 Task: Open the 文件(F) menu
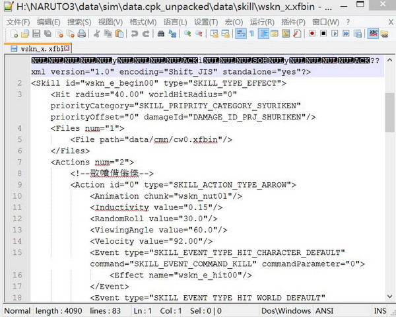pyautogui.click(x=18, y=22)
